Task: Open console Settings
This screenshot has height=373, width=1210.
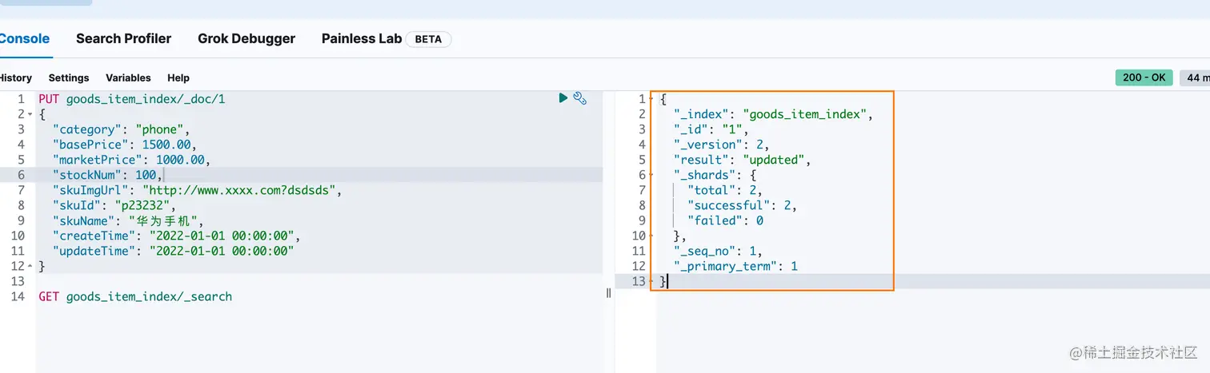Action: point(69,77)
